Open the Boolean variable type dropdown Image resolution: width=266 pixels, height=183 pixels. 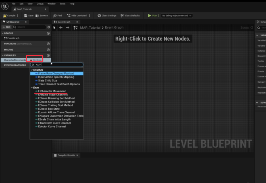coord(36,60)
